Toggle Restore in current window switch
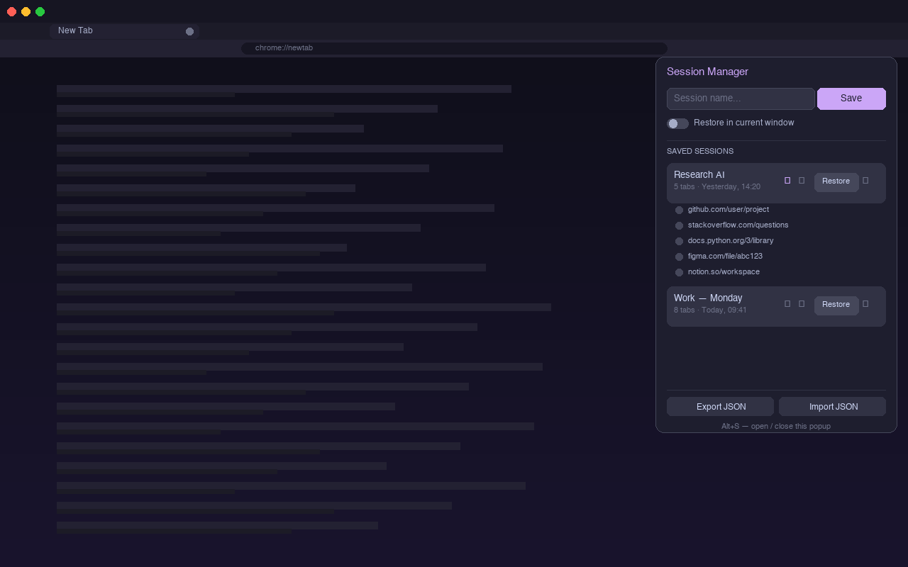The image size is (908, 567). (677, 123)
